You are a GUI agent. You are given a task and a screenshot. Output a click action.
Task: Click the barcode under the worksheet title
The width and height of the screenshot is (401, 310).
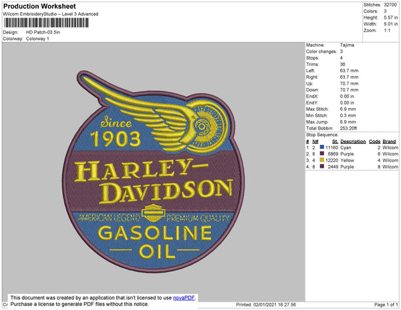pos(46,23)
